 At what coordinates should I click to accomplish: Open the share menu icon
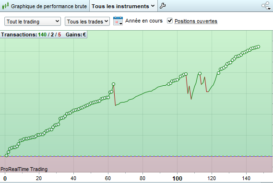[266, 6]
